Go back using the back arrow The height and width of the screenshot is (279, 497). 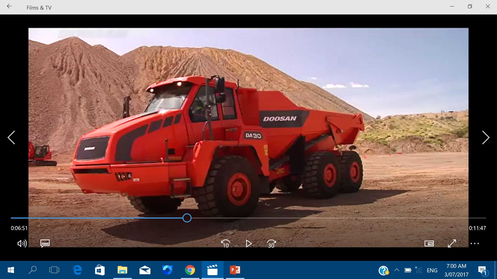[9, 6]
